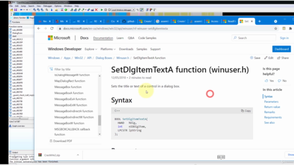The height and width of the screenshot is (165, 294).
Task: Click the browser forward arrow
Action: pos(45,28)
